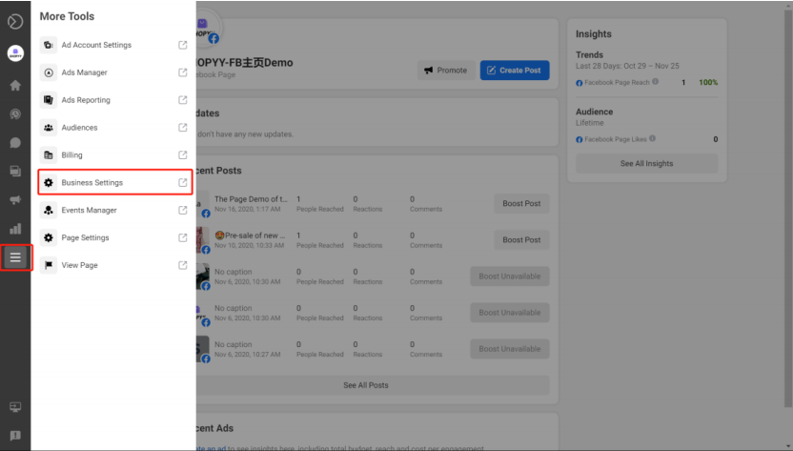The height and width of the screenshot is (451, 793).
Task: Boost the 'Pre-sale of new' post
Action: pyautogui.click(x=521, y=240)
